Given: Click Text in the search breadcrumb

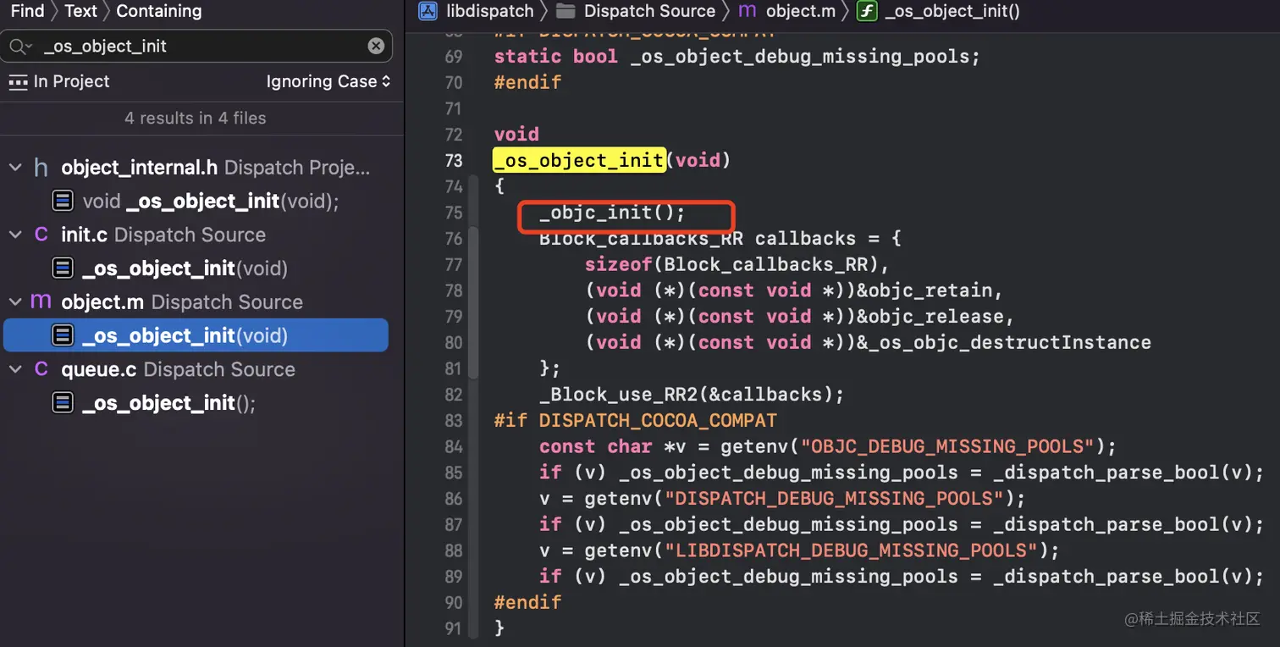Looking at the screenshot, I should 80,11.
